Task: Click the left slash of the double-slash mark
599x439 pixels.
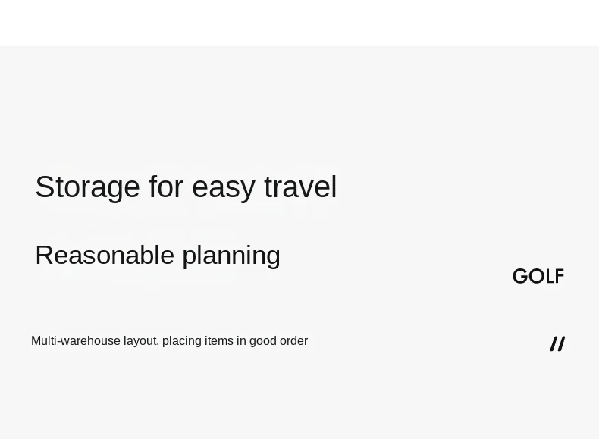Action: point(554,343)
